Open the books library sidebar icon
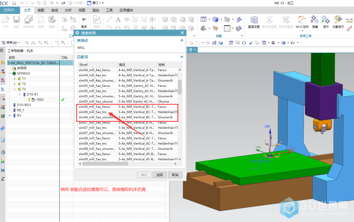This screenshot has width=354, height=222. [3, 116]
